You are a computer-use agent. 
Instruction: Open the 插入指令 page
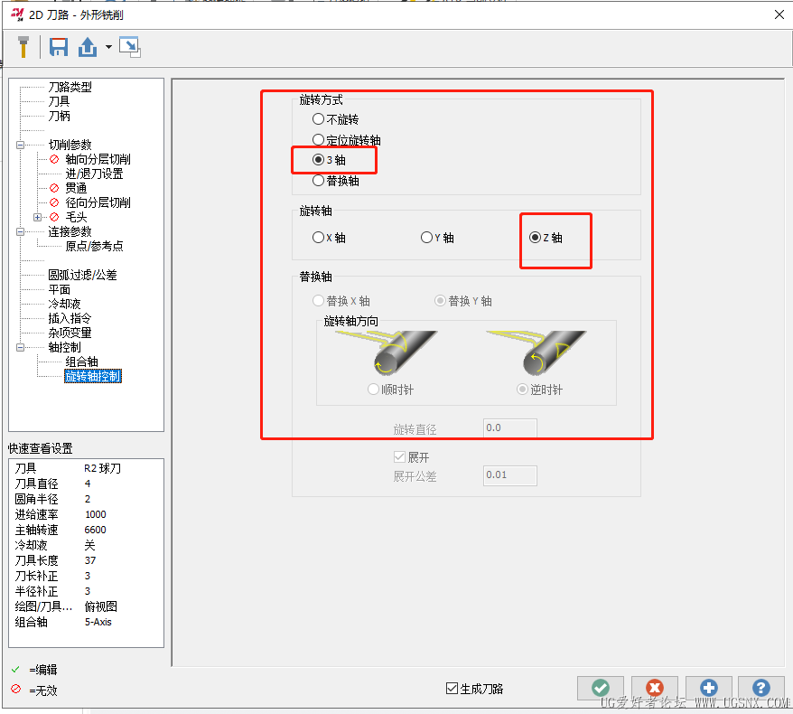pyautogui.click(x=70, y=318)
